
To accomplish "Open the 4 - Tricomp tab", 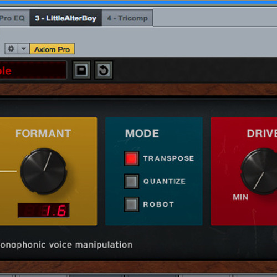I will coord(127,18).
